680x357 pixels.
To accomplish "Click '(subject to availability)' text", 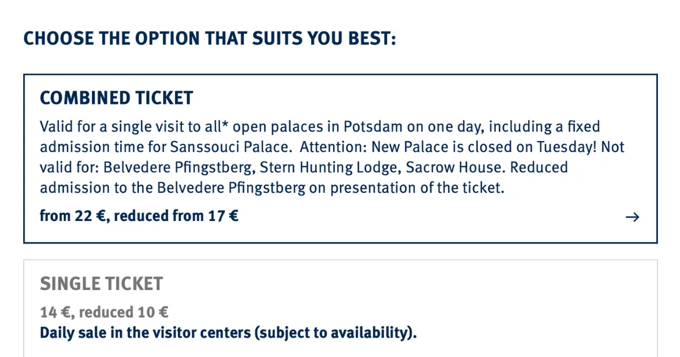I will tap(335, 333).
